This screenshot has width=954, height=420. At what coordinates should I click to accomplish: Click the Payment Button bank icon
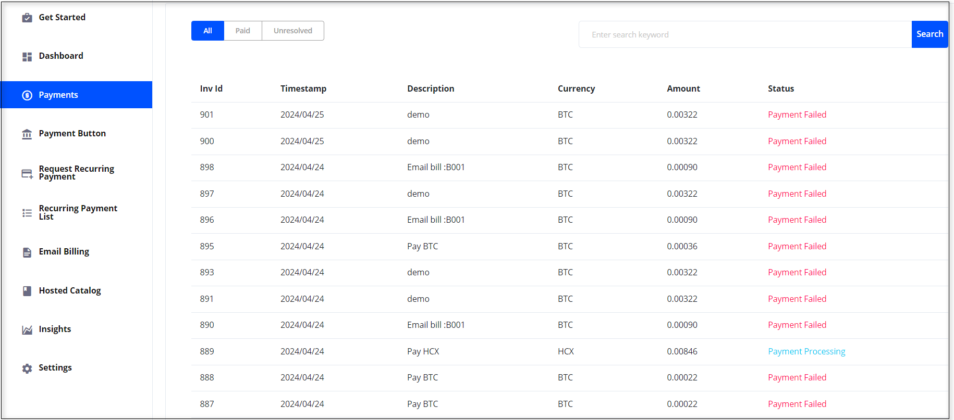click(27, 134)
